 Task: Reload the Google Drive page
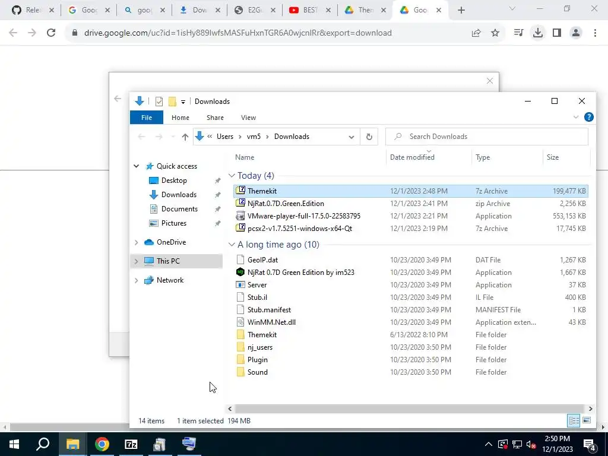[51, 33]
